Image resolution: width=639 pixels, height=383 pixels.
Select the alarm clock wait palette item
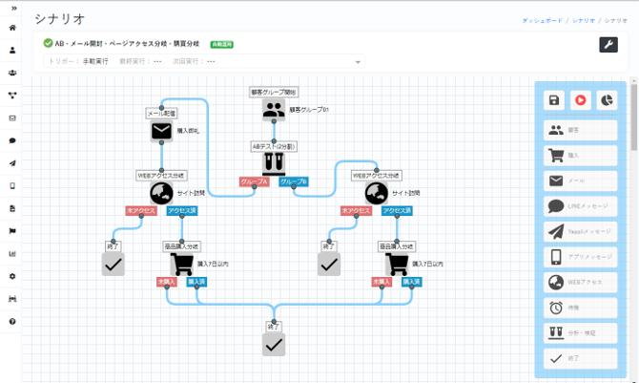point(580,308)
